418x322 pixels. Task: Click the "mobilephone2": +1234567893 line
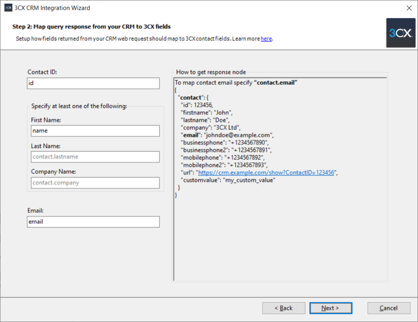[x=224, y=165]
